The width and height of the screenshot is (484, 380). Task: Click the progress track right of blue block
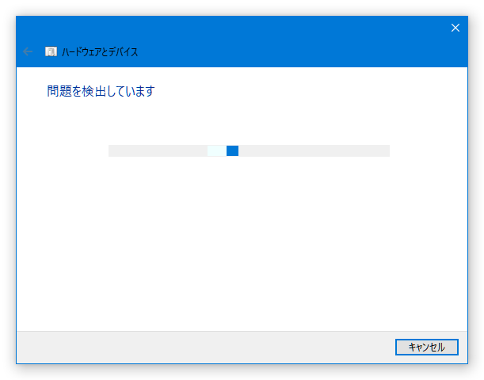coord(314,151)
